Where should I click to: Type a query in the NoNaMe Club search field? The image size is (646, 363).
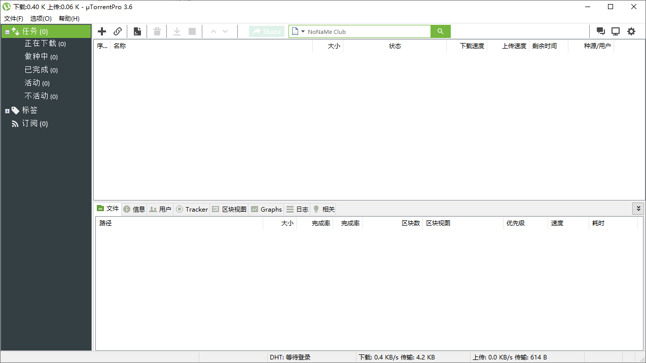365,31
